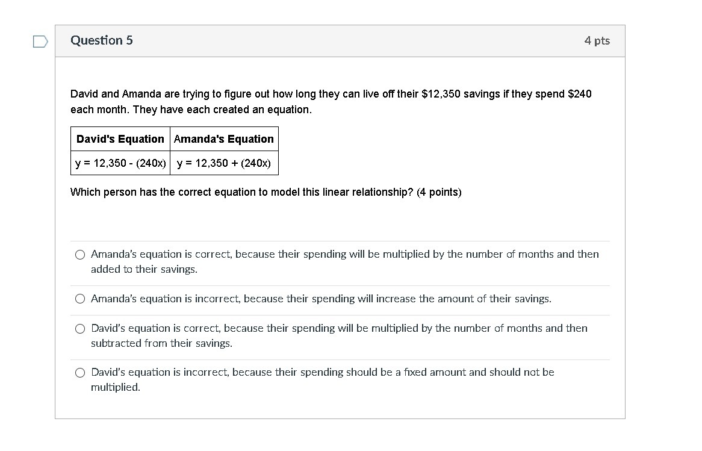Flag Question 5 for review
Screen dimensions: 702x451
click(40, 42)
